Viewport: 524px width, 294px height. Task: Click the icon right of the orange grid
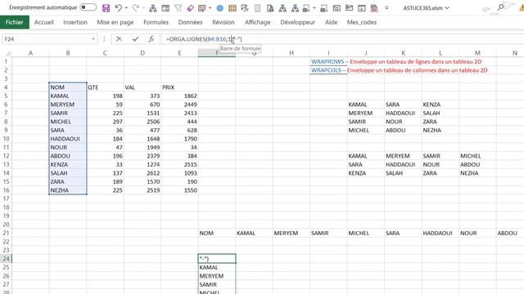(x=245, y=8)
